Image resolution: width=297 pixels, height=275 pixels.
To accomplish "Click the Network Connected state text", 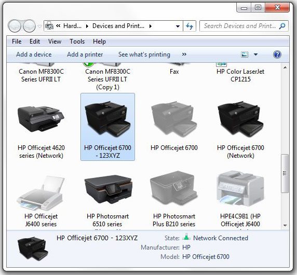I will (x=221, y=238).
